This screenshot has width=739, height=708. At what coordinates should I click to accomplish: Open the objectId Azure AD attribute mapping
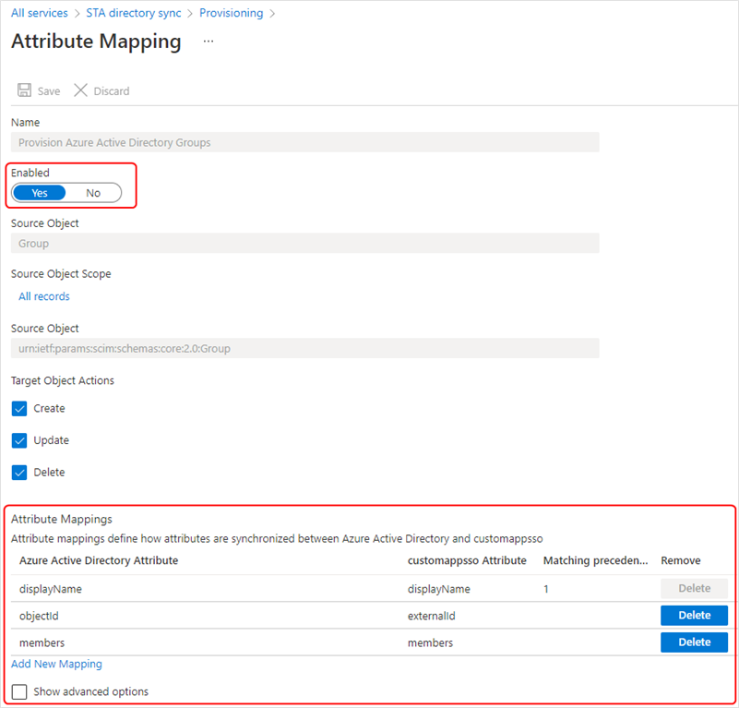coord(39,616)
